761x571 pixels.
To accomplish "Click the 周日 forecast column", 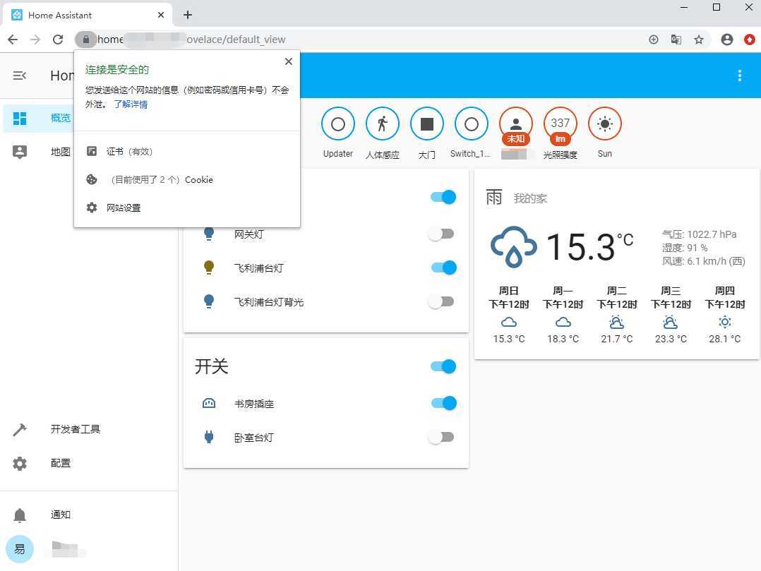I will point(508,314).
